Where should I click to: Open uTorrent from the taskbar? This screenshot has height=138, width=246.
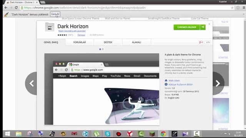(x=96, y=134)
